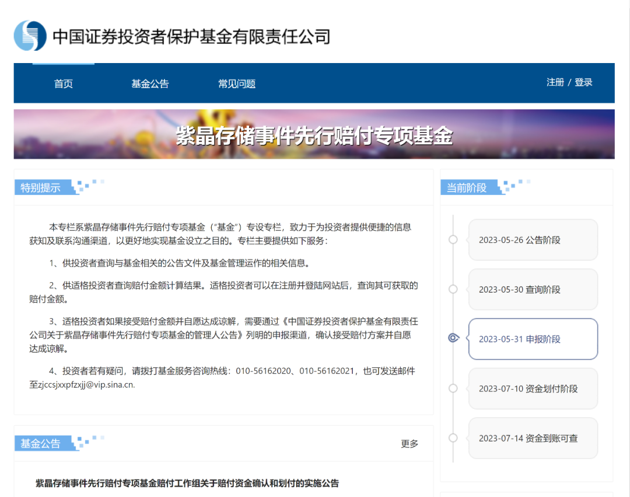Open the 基金公告 navigation tab

(x=150, y=84)
